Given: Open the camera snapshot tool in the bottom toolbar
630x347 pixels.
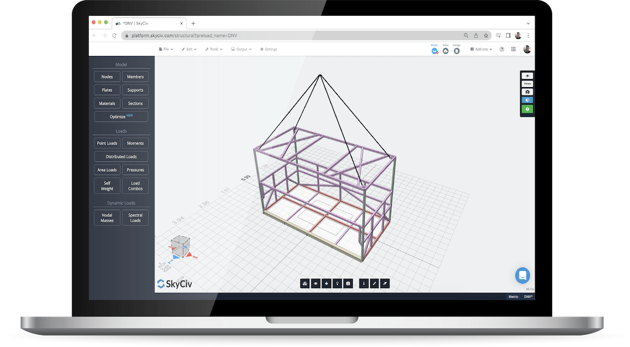Looking at the screenshot, I should click(x=348, y=283).
